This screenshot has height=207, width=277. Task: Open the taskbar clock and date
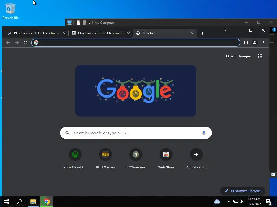(254, 202)
